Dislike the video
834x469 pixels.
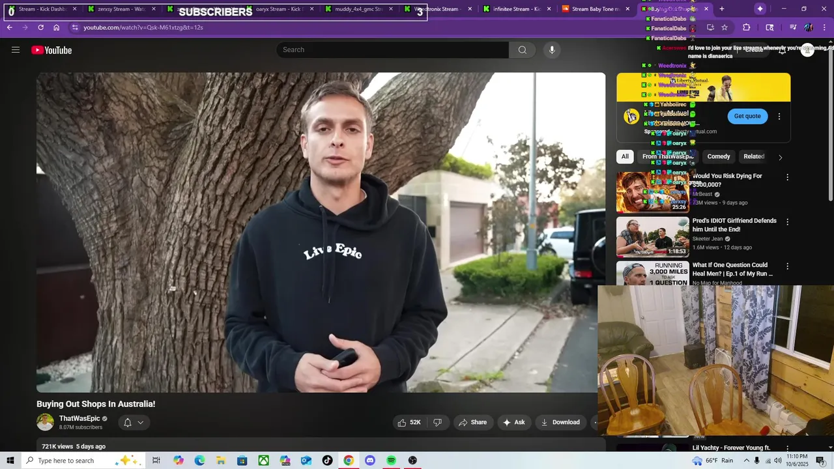tap(437, 422)
